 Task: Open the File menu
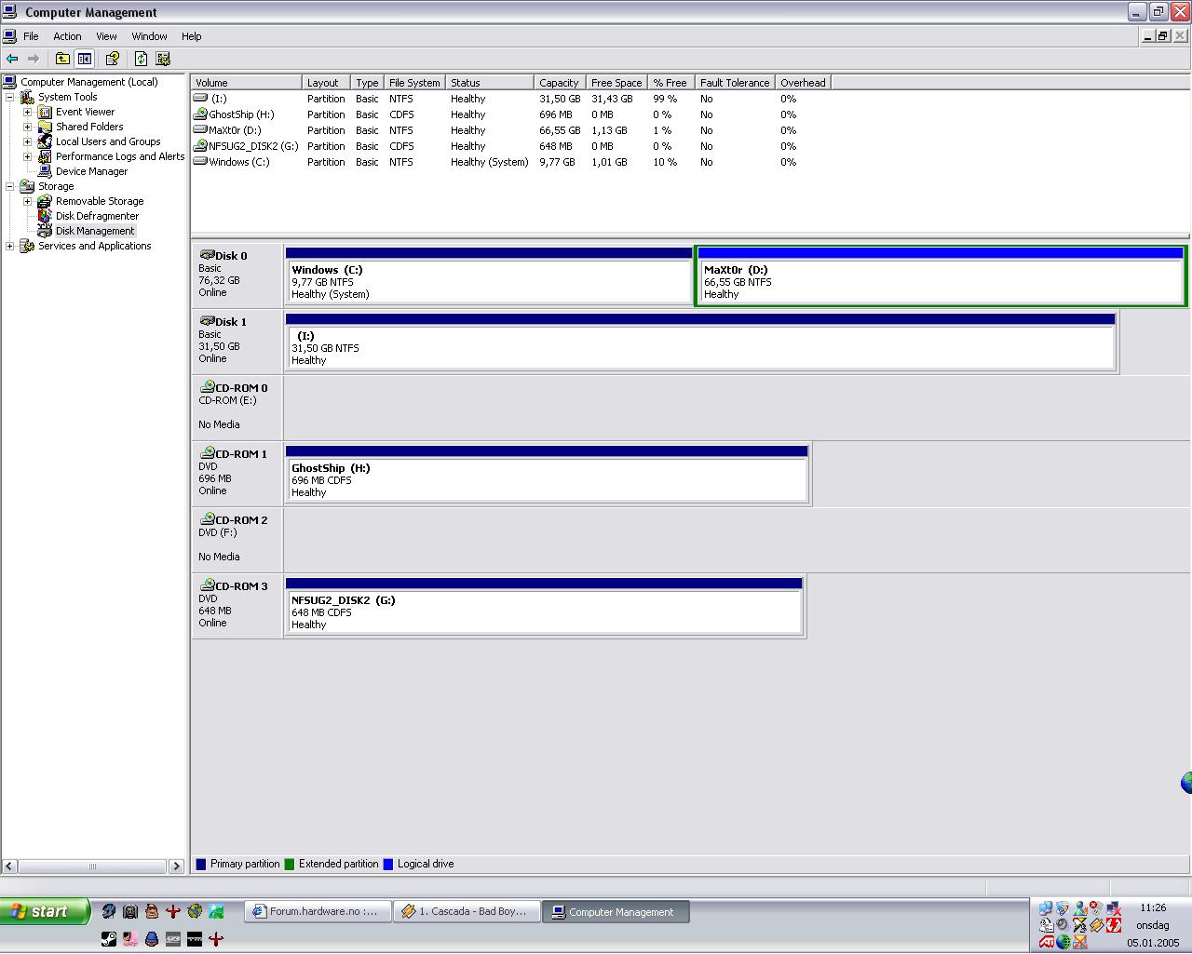click(x=31, y=36)
